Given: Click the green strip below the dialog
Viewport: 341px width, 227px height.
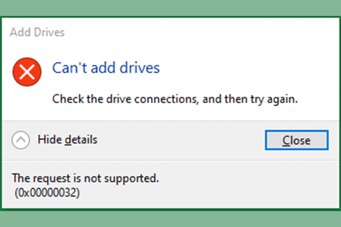Looking at the screenshot, I should click(x=170, y=218).
